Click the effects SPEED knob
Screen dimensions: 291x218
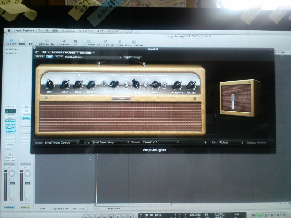155,84
